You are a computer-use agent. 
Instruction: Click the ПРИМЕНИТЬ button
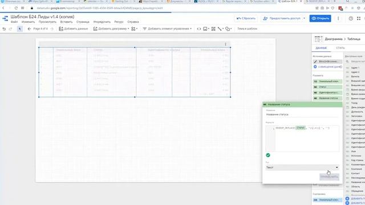coord(329,177)
